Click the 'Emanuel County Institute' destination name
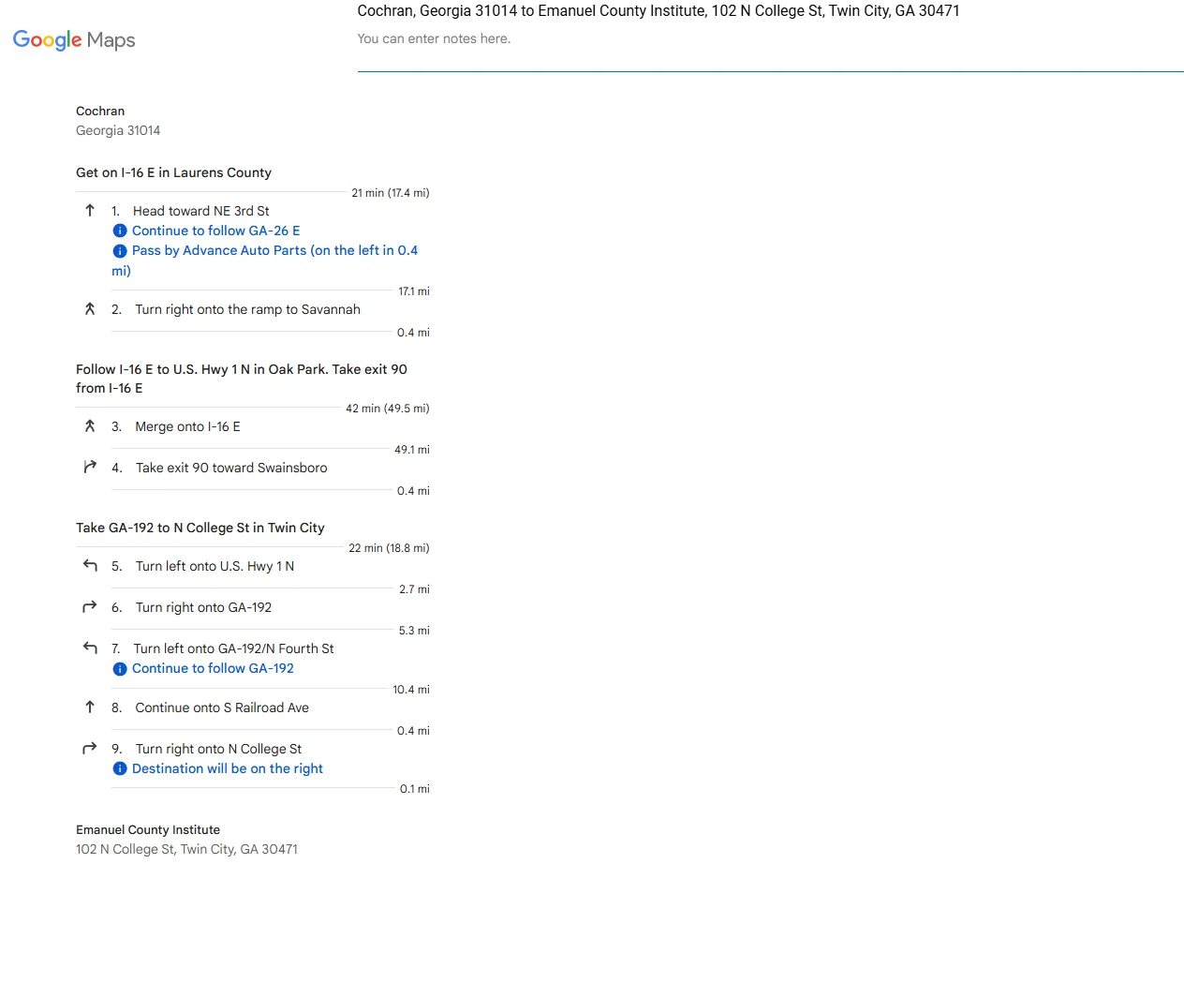This screenshot has width=1184, height=983. point(148,829)
